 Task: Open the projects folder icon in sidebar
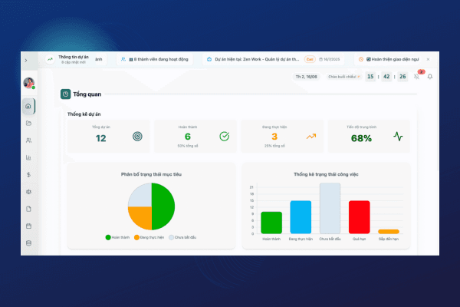(x=28, y=123)
